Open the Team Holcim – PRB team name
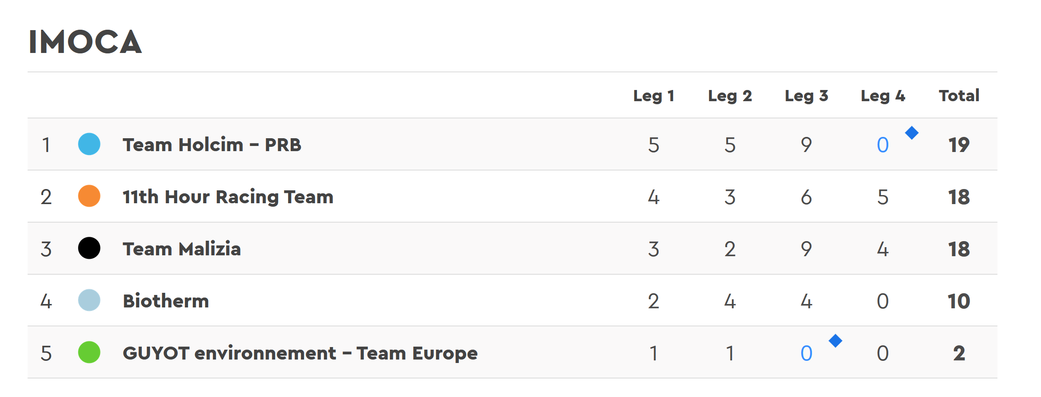Image resolution: width=1041 pixels, height=397 pixels. click(212, 145)
